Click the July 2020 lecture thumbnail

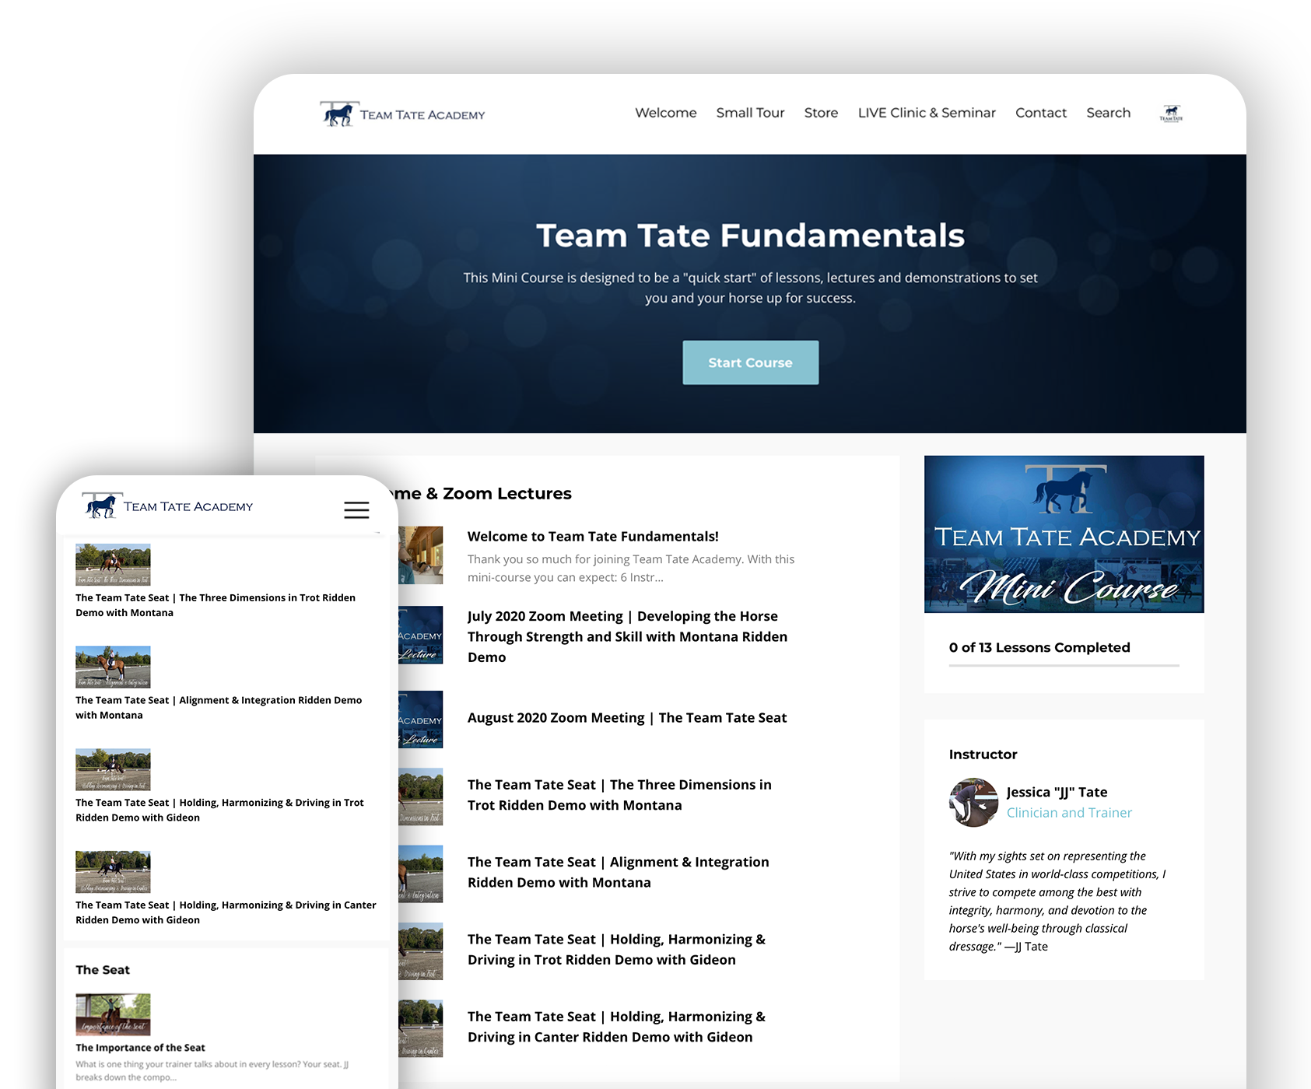(420, 635)
